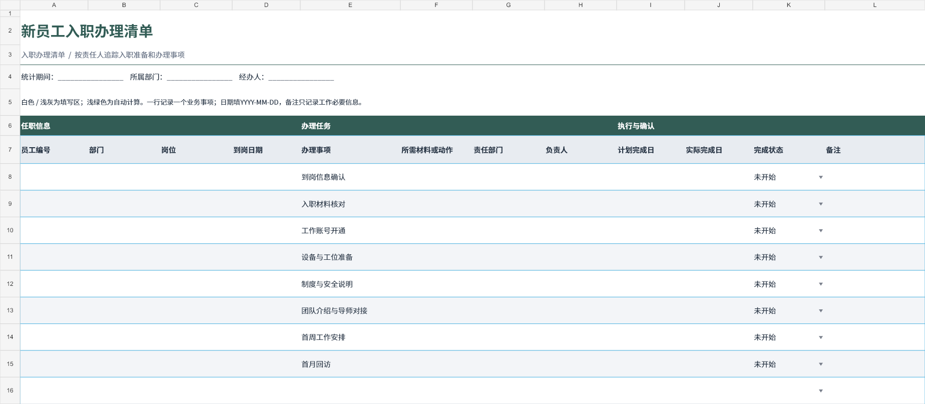Select column A header
The height and width of the screenshot is (404, 925).
[54, 5]
